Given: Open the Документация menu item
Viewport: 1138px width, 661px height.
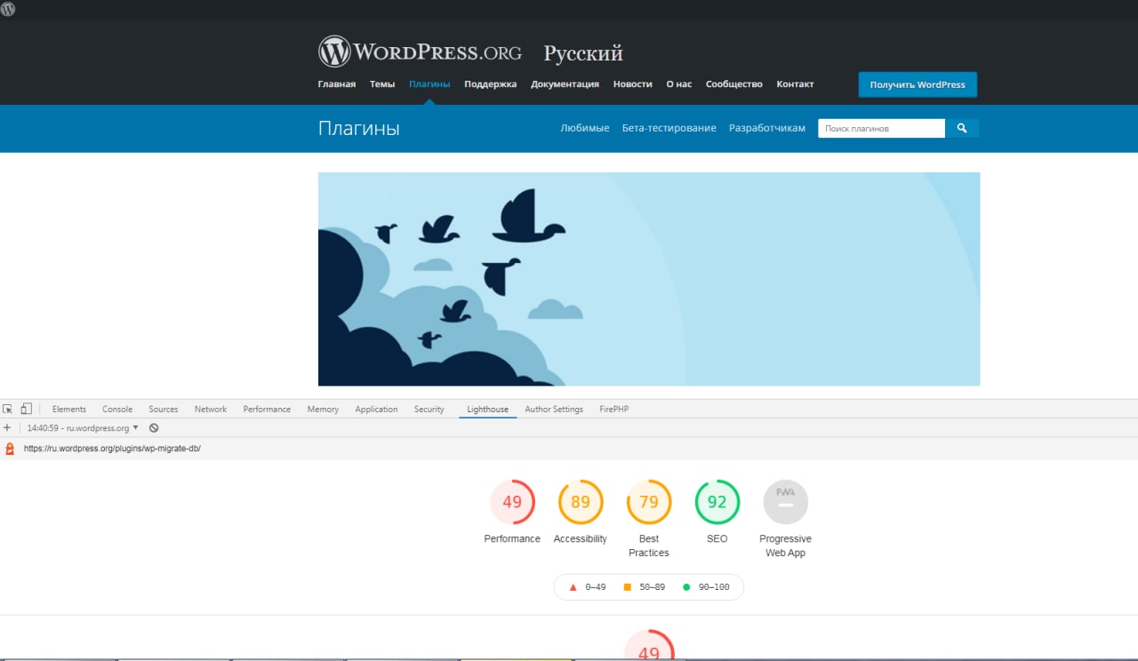Looking at the screenshot, I should 565,84.
